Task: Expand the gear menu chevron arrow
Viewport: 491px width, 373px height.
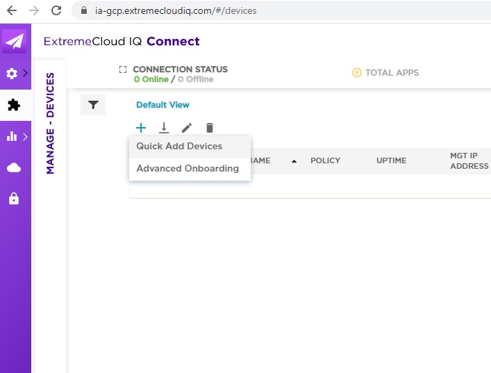Action: pyautogui.click(x=26, y=74)
